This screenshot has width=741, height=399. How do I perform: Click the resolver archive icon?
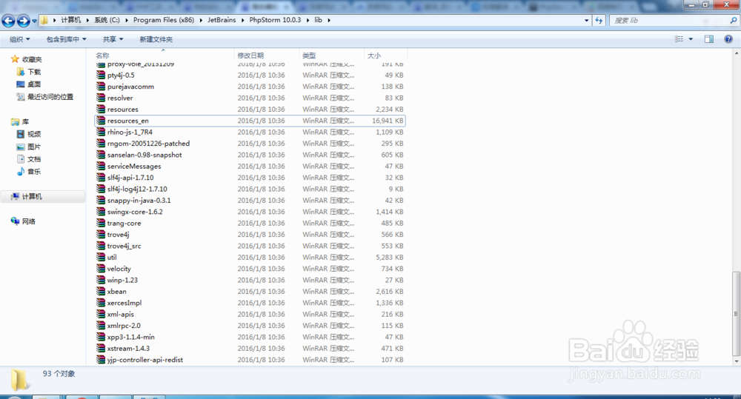[101, 98]
